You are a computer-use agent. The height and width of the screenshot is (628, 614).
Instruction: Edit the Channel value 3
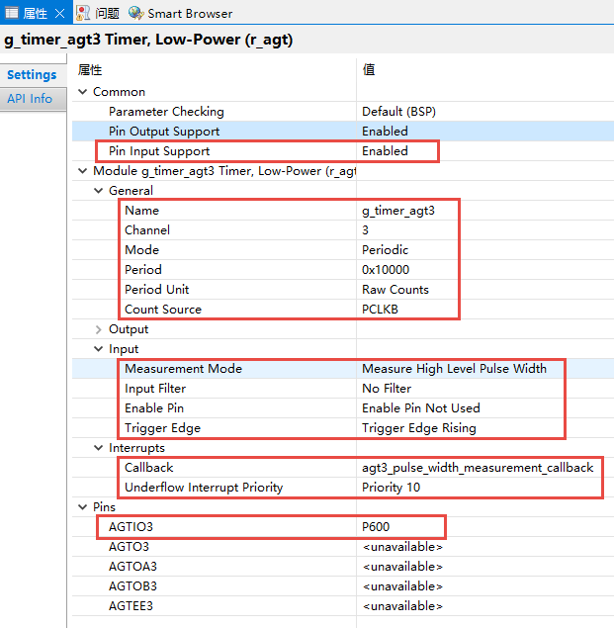(x=365, y=230)
